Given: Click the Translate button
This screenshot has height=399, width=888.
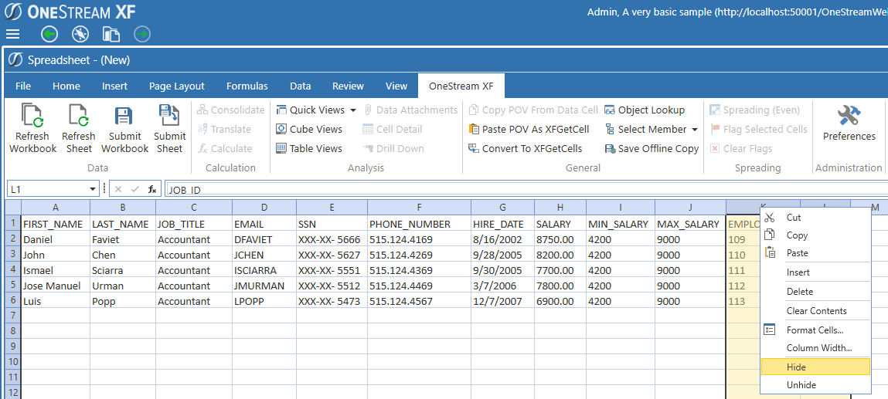Looking at the screenshot, I should pos(224,130).
